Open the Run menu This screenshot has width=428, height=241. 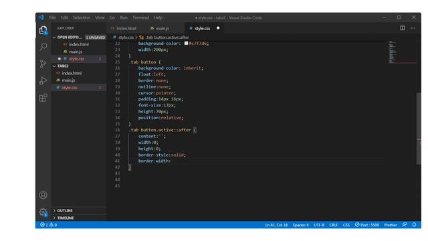pyautogui.click(x=124, y=17)
